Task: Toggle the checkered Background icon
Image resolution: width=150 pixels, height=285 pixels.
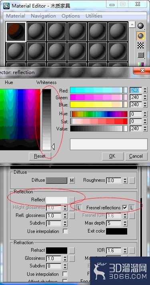Action: tap(140, 46)
